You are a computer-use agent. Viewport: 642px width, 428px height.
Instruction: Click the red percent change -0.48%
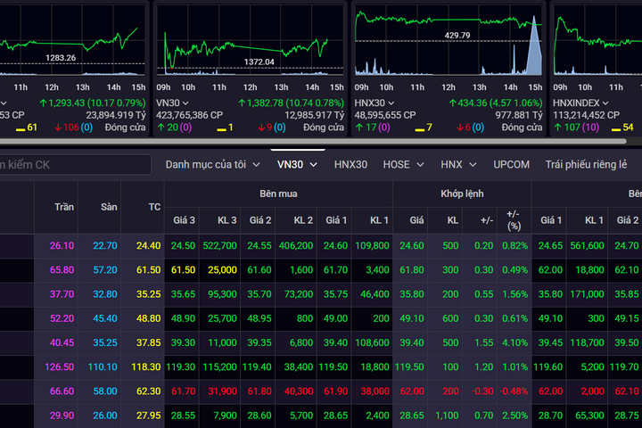pyautogui.click(x=514, y=391)
